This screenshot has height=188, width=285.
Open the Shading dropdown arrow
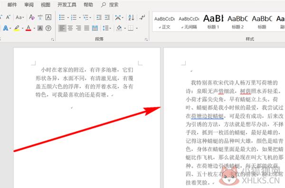pyautogui.click(x=125, y=28)
